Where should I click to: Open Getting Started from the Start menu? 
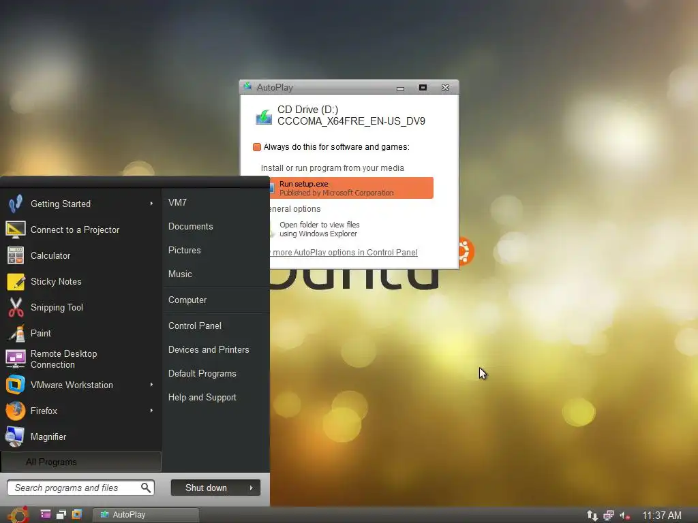(80, 204)
